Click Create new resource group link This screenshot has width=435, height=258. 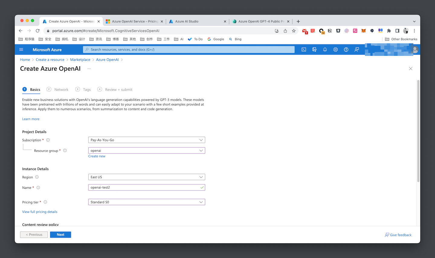pyautogui.click(x=97, y=156)
